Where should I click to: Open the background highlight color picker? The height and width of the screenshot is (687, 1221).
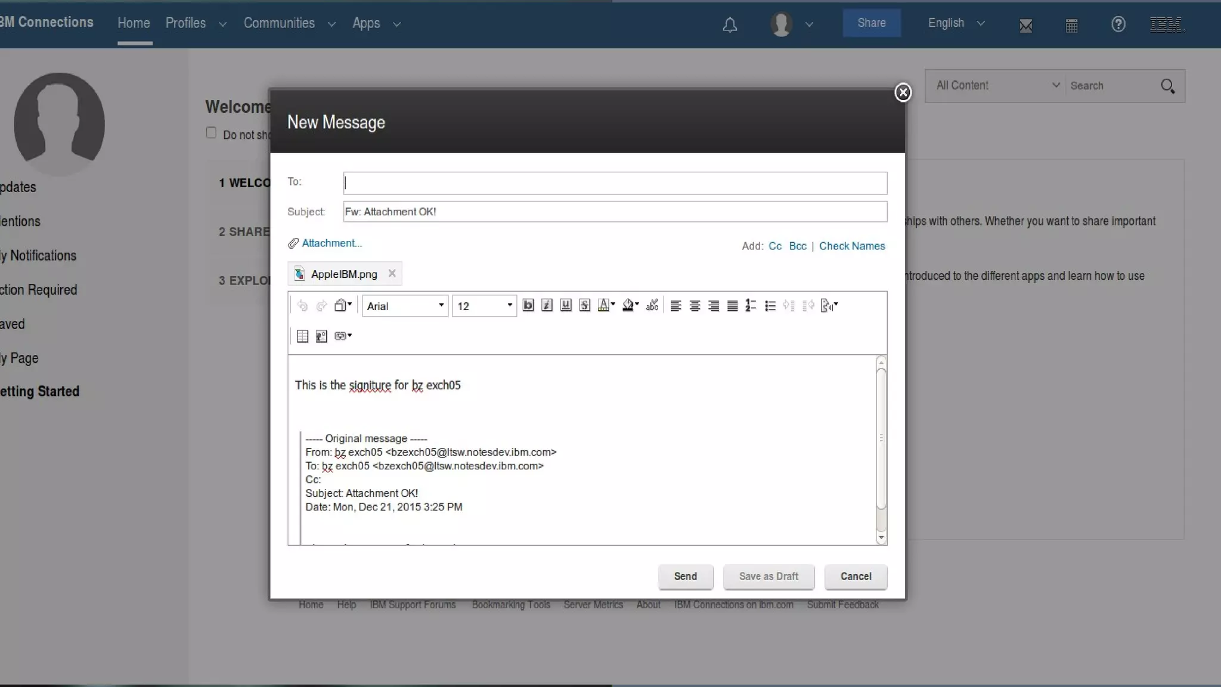(x=630, y=305)
